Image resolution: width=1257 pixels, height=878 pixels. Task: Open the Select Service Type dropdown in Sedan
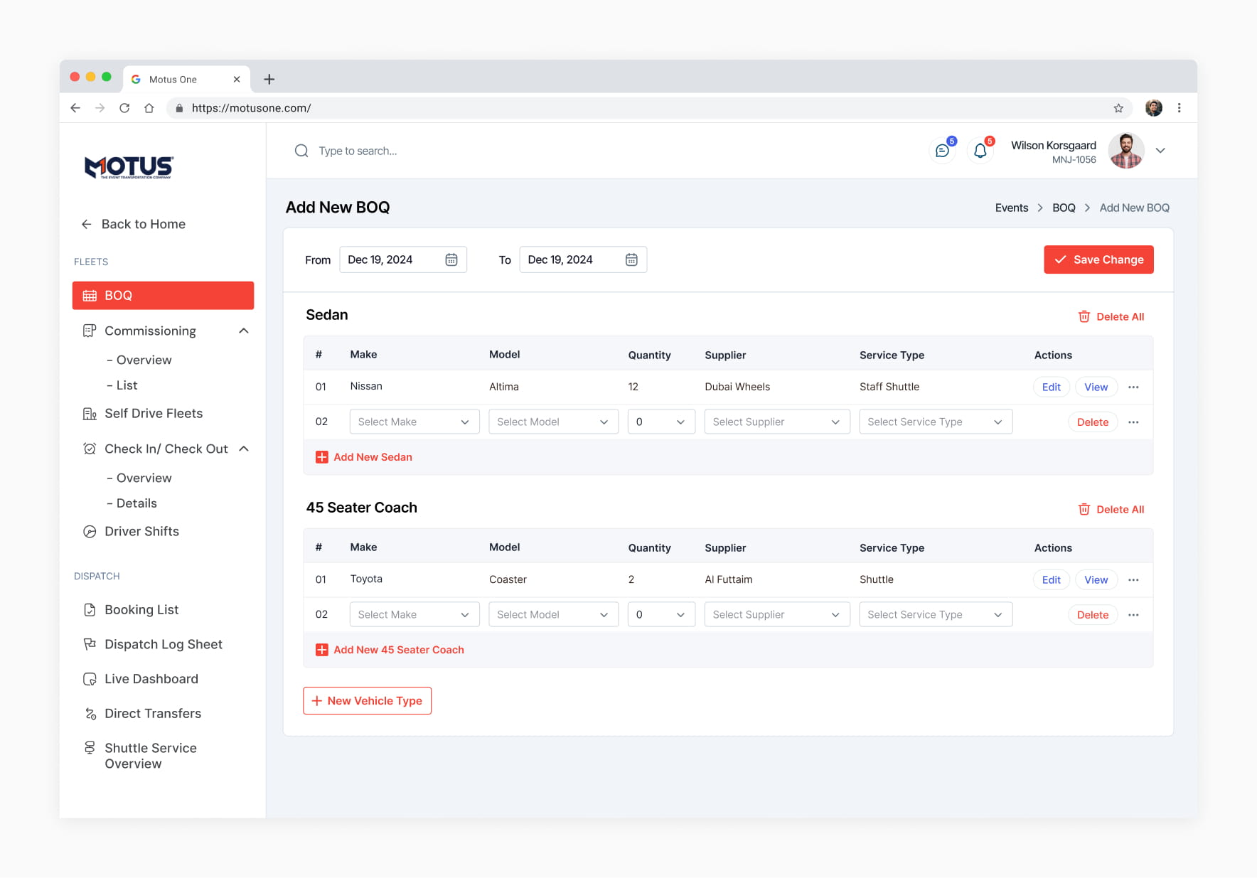pos(936,422)
